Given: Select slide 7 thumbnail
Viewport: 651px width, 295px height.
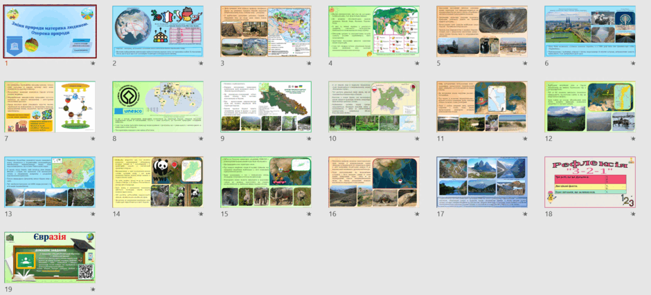Looking at the screenshot, I should click(50, 107).
